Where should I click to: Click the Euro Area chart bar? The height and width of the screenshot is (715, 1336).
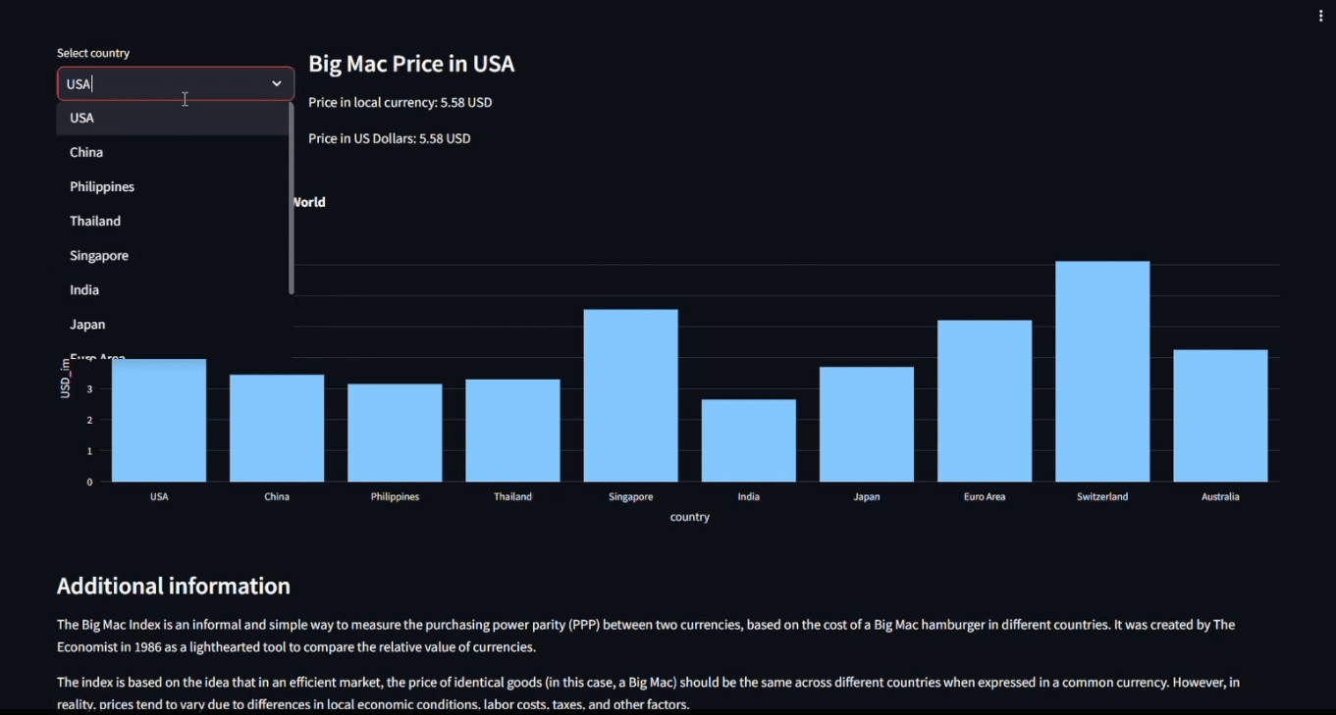985,401
